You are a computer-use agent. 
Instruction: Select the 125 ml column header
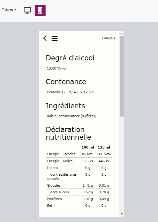coord(104,147)
